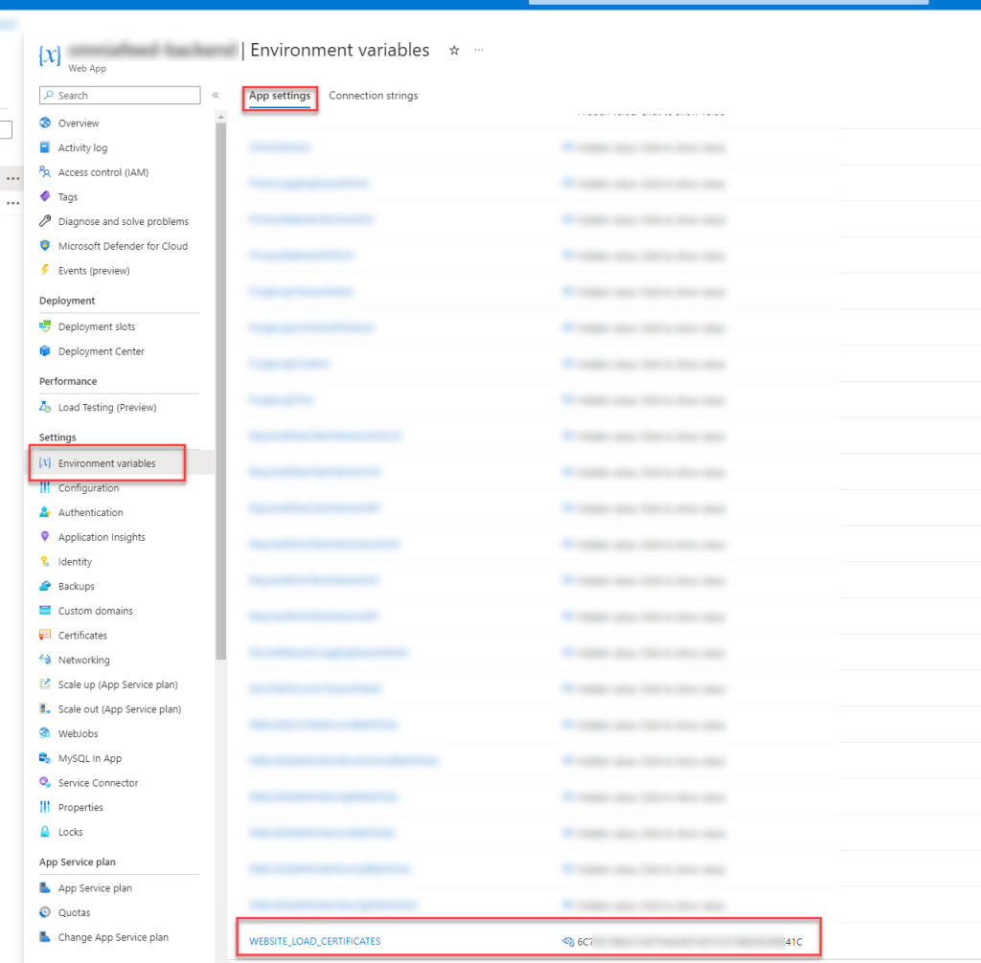Image resolution: width=981 pixels, height=963 pixels.
Task: Click the Overview globe icon
Action: click(x=45, y=123)
